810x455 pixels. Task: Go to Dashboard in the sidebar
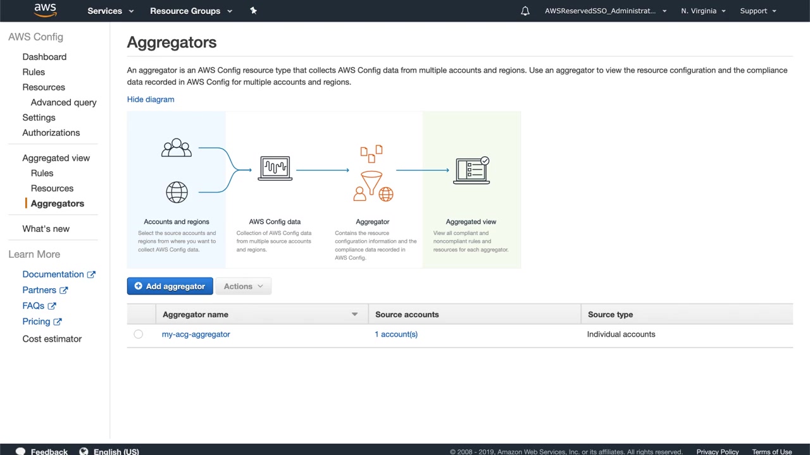pos(44,57)
